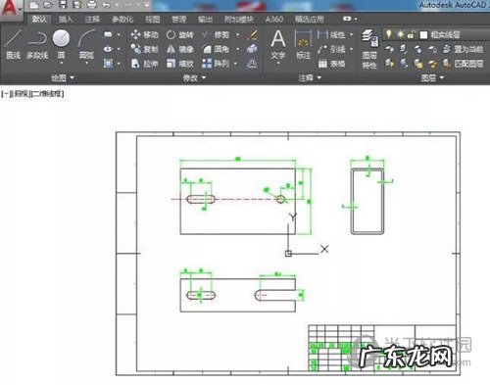Switch to the 输出 (Output) ribbon tab

click(x=205, y=20)
